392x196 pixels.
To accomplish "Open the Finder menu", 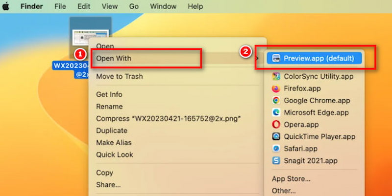I will (32, 6).
